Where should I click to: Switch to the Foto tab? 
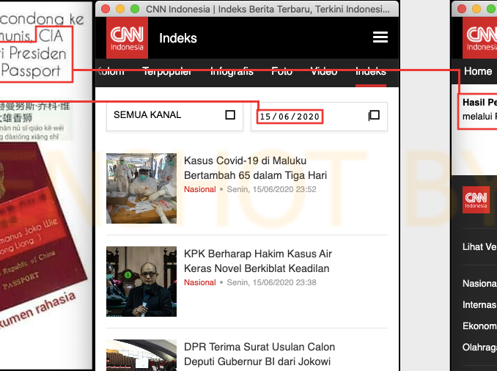pos(281,71)
